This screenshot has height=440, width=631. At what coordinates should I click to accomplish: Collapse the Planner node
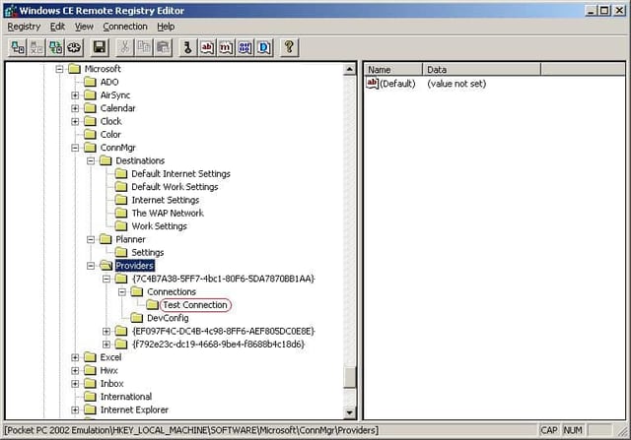91,239
